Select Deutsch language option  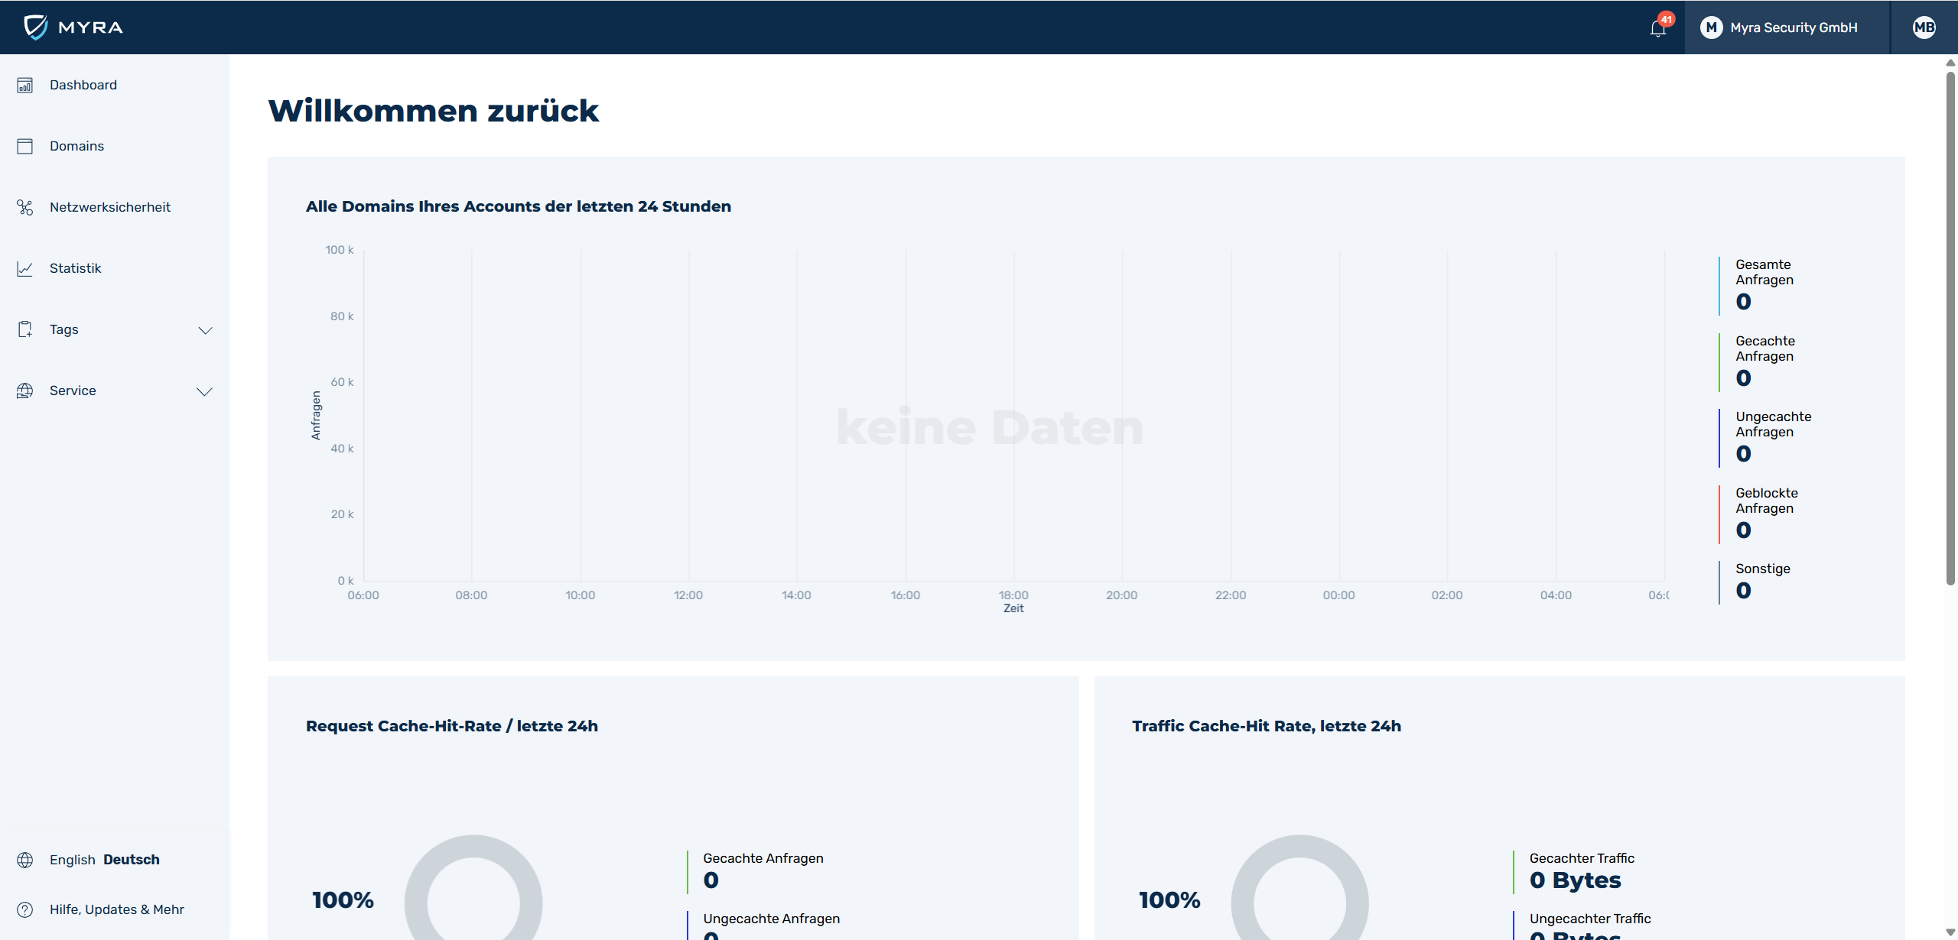click(132, 860)
